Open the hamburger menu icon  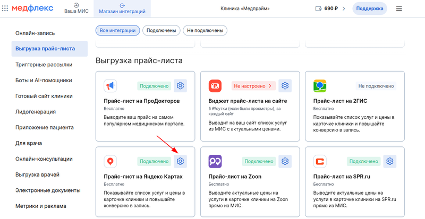[x=399, y=8]
